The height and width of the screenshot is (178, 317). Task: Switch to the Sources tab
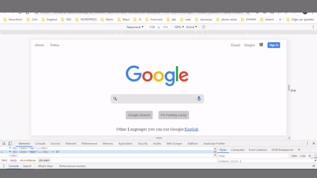[x=55, y=144]
